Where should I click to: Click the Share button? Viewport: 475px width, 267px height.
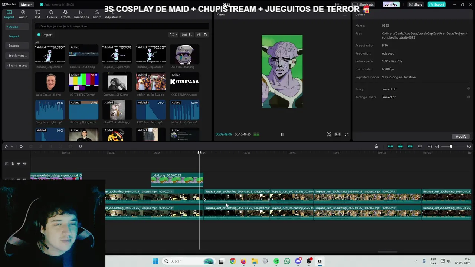coord(416,4)
